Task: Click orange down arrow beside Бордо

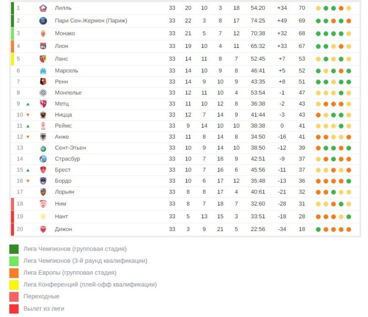Action: [x=28, y=181]
